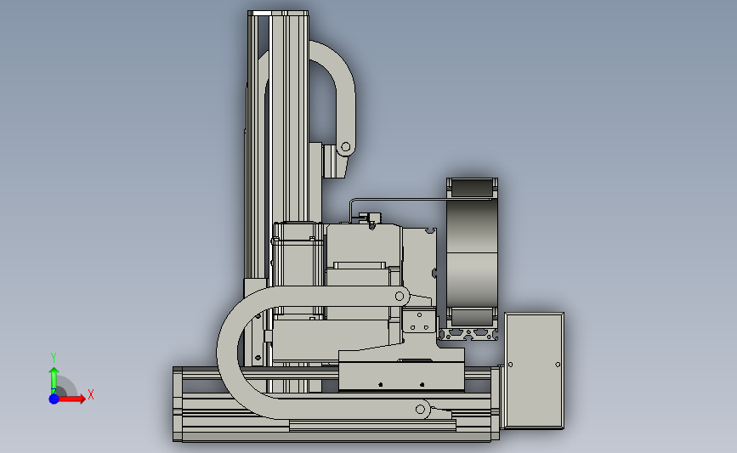Select the motor cover box with two screws at right
This screenshot has height=453, width=737.
535,371
